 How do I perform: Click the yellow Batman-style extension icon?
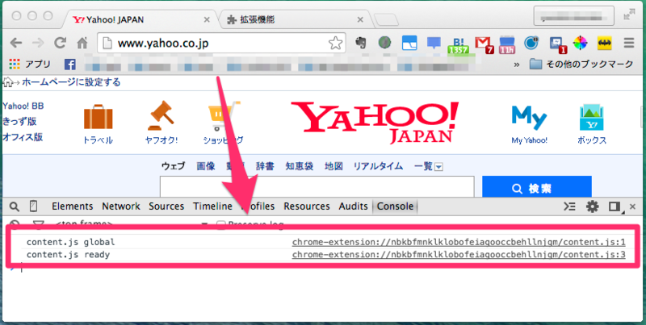pos(604,43)
